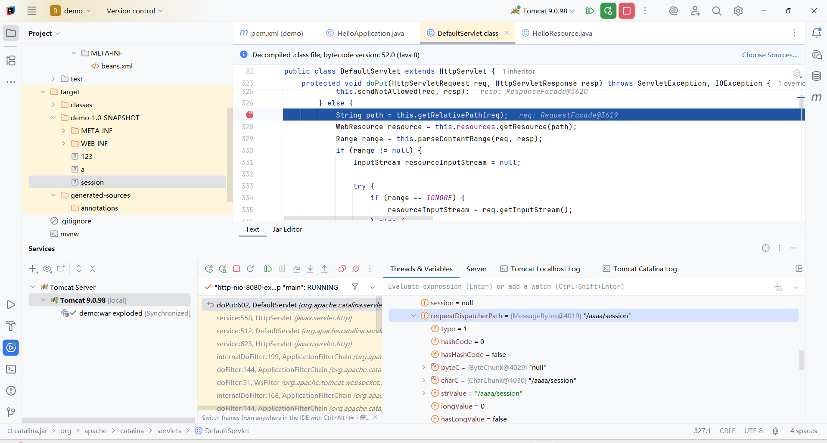Click the Step Into icon
Image resolution: width=827 pixels, height=443 pixels.
[x=310, y=269]
